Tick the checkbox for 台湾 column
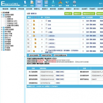 (46, 28)
